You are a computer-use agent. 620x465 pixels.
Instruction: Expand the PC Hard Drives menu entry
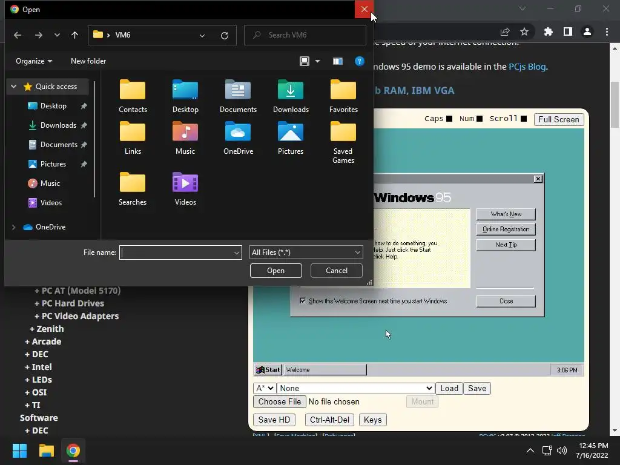(x=69, y=303)
